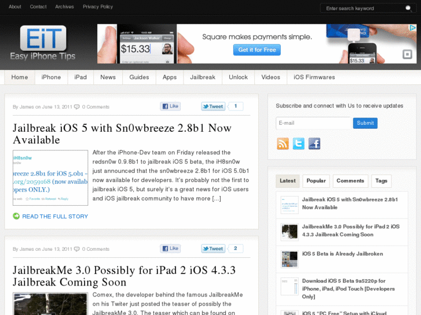The width and height of the screenshot is (421, 315).
Task: Click sidebar thumbnail for Download iOS 5 Beta
Action: [x=290, y=286]
